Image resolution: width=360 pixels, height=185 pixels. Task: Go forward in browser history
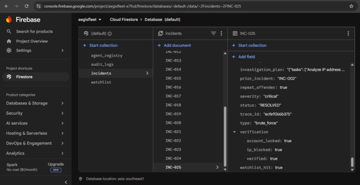(16, 6)
